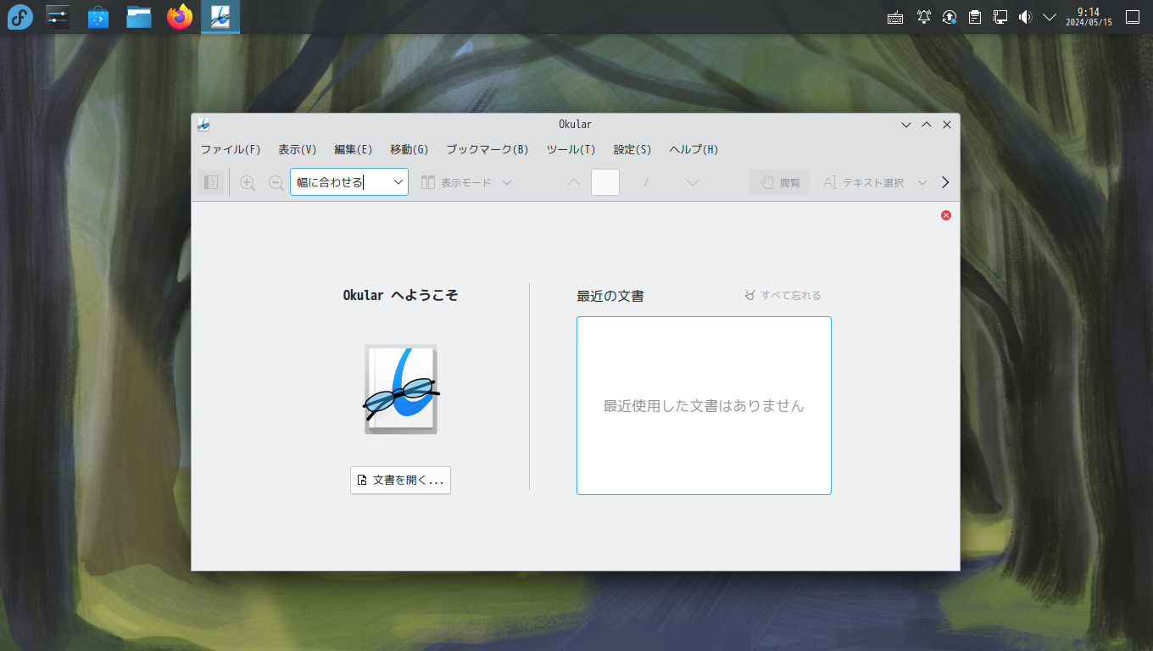Viewport: 1153px width, 651px height.
Task: Click the 9:14 clock in panel
Action: click(x=1089, y=17)
